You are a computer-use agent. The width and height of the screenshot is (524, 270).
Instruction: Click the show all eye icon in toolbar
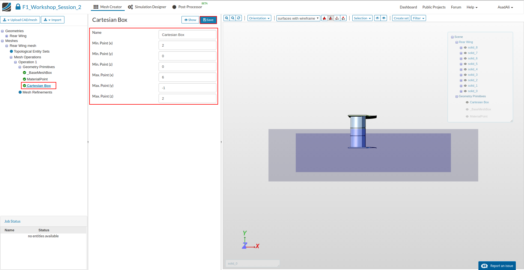(x=384, y=18)
